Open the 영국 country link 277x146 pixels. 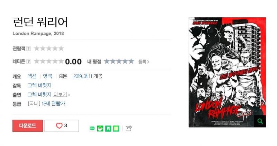click(x=48, y=76)
